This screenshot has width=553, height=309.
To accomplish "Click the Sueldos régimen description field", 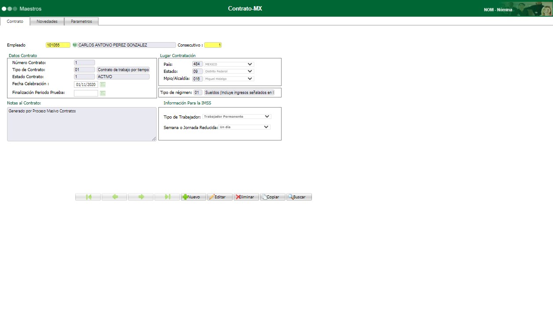I will pos(239,93).
